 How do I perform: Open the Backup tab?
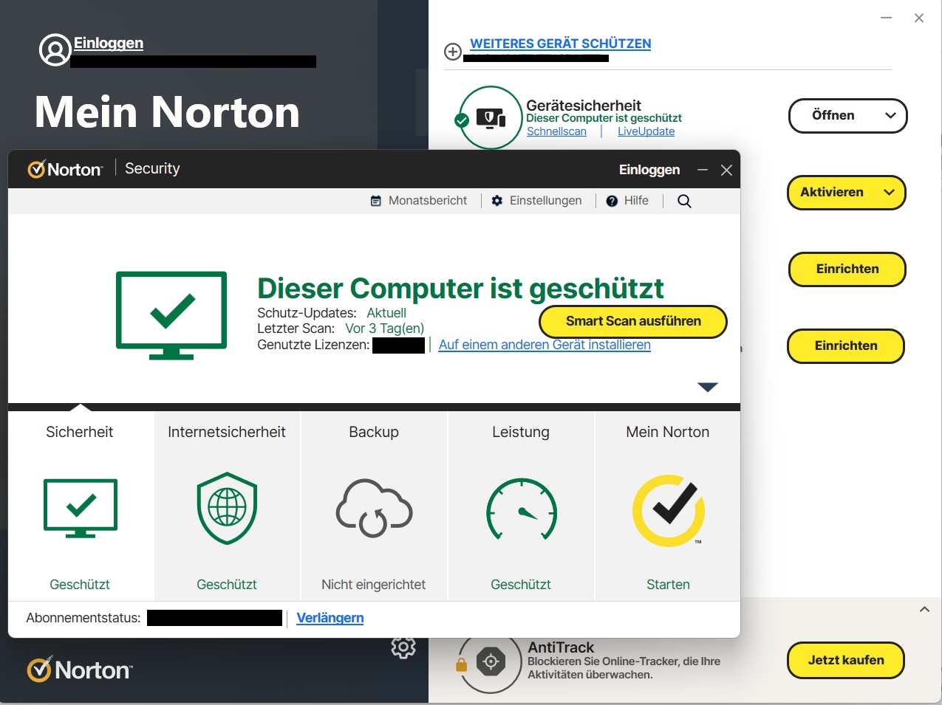pyautogui.click(x=374, y=506)
